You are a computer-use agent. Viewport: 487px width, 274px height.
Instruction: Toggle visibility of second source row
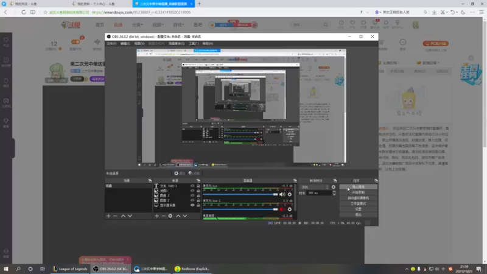point(192,191)
